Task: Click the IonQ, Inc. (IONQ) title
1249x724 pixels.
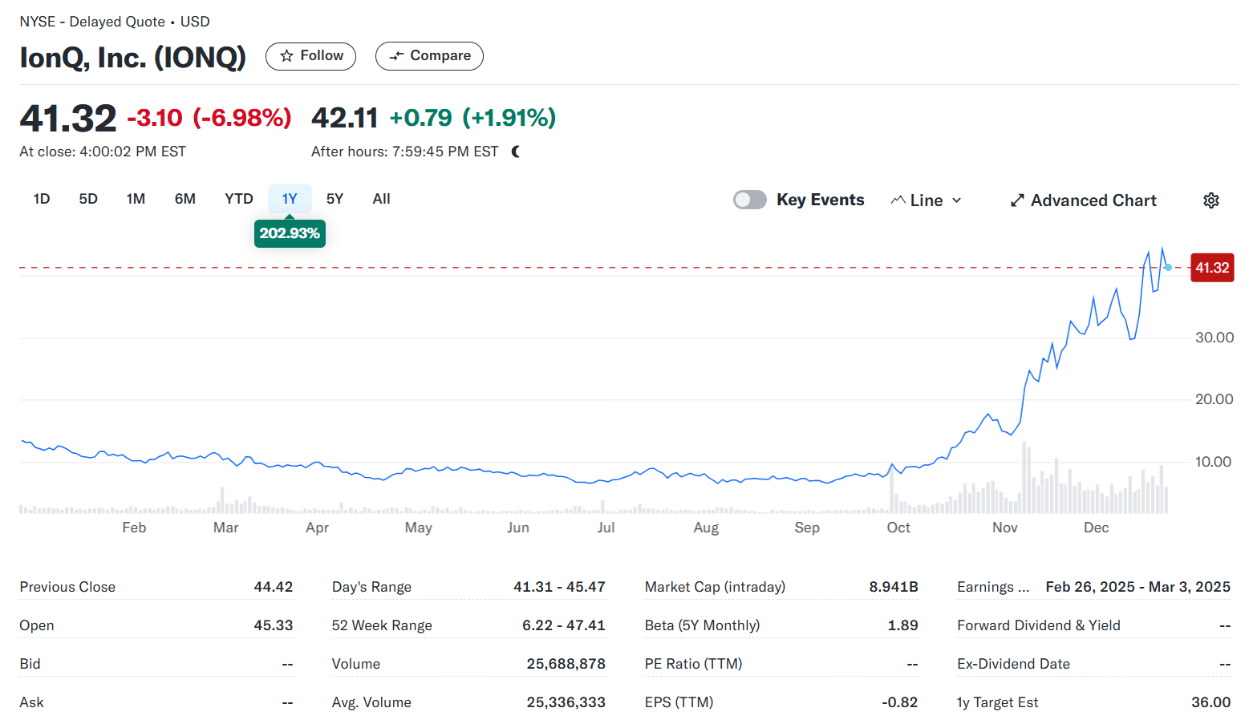Action: [132, 57]
